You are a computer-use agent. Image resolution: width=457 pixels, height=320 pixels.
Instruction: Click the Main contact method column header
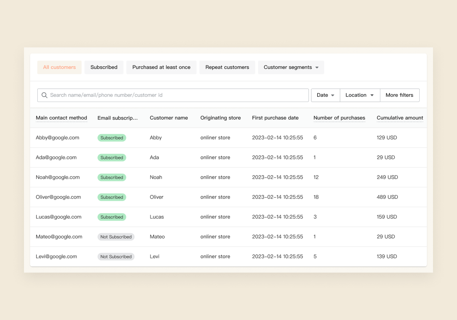tap(61, 118)
